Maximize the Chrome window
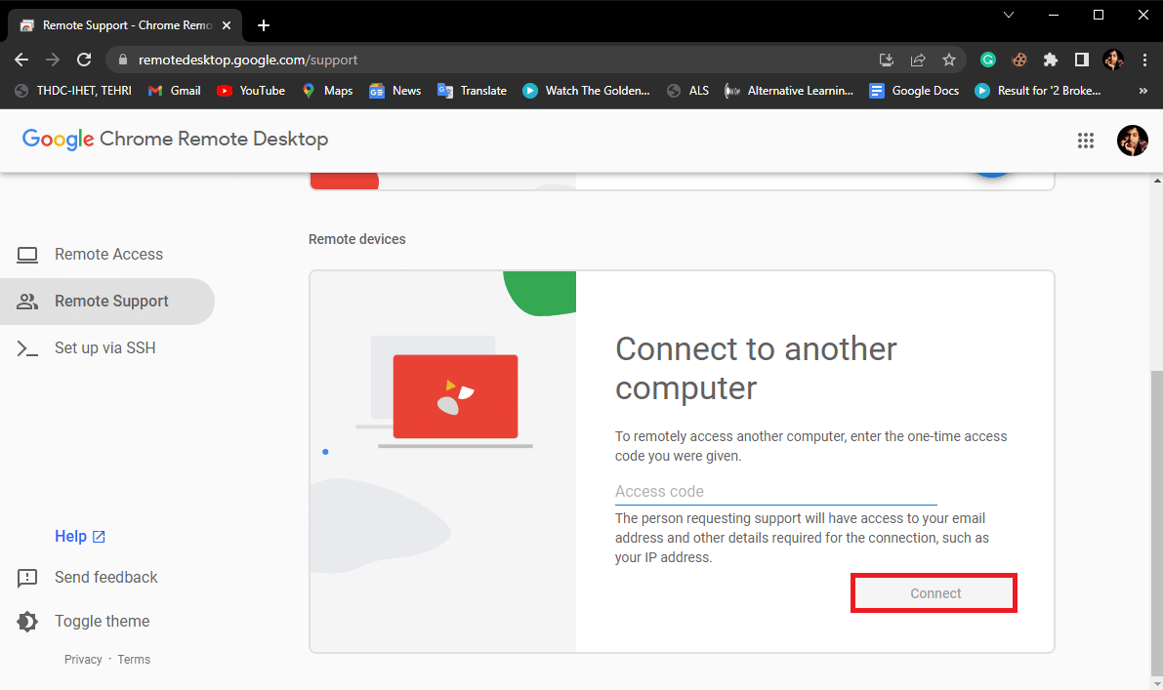The image size is (1163, 690). click(1099, 15)
